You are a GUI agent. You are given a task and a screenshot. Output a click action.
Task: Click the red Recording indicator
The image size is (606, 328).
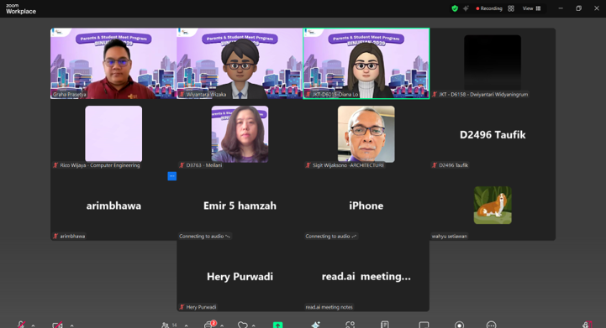489,8
